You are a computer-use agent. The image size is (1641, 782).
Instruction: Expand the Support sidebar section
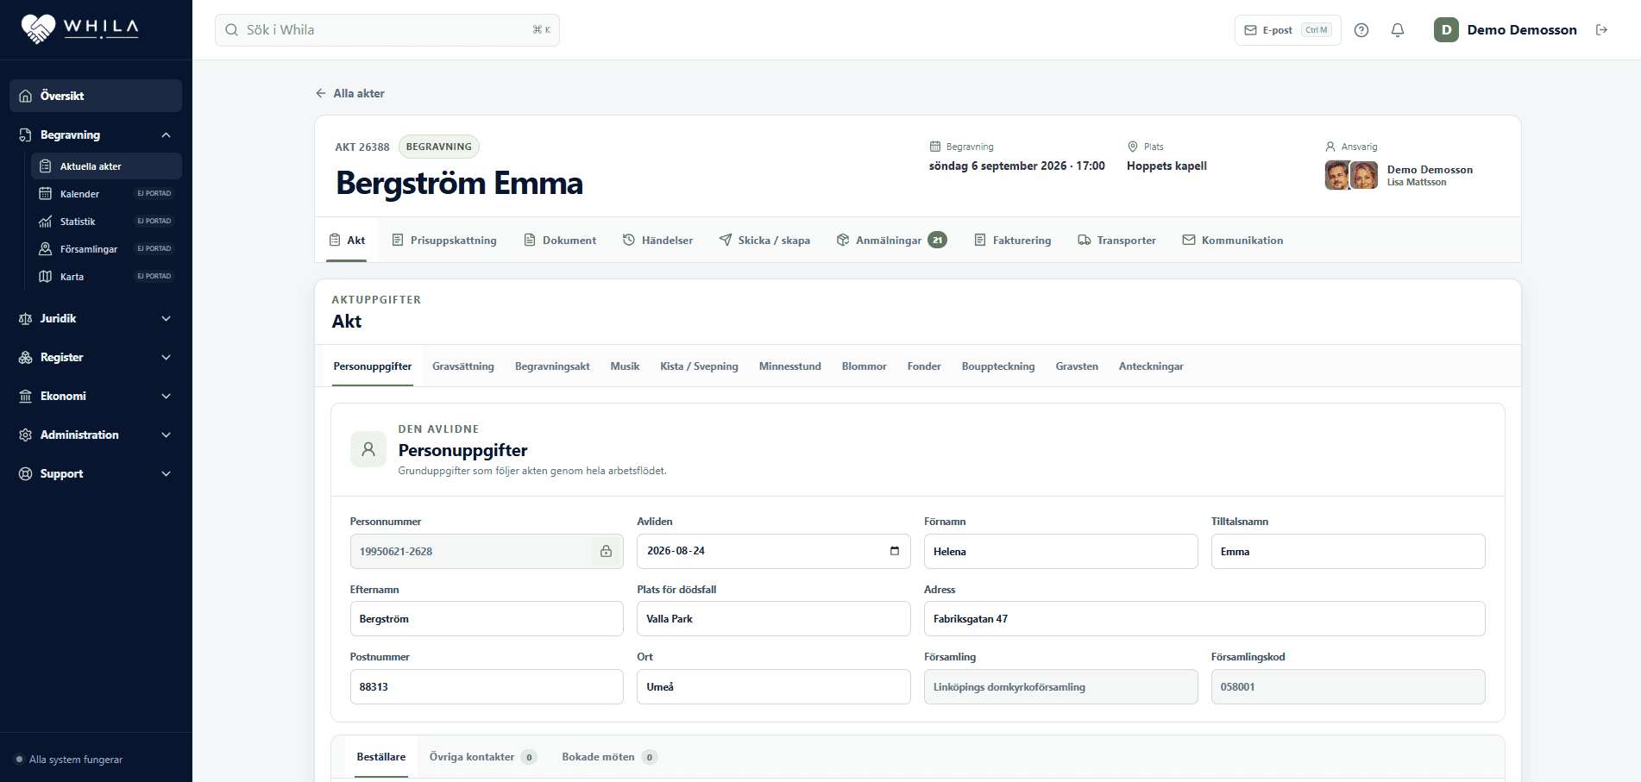tap(96, 473)
